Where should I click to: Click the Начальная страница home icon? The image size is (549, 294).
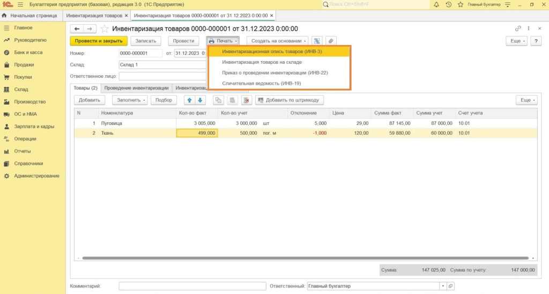(x=4, y=16)
